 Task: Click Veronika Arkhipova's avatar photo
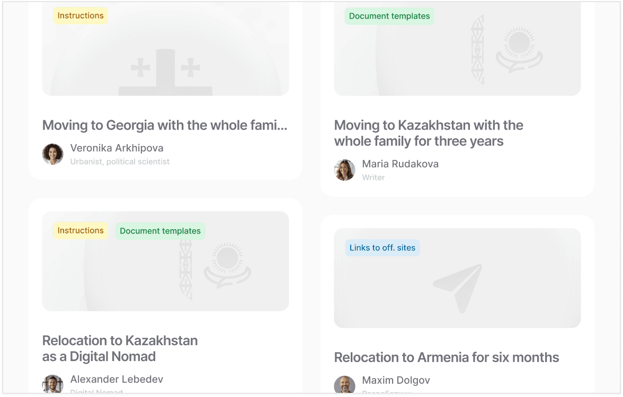pos(53,154)
